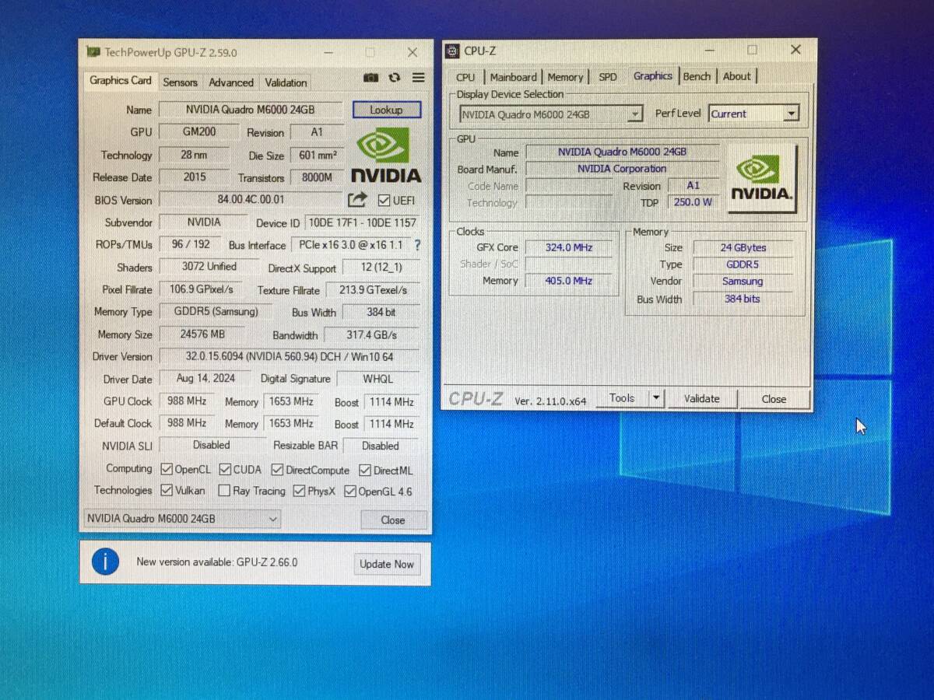934x700 pixels.
Task: Toggle the OpenGL 4.6 checkbox
Action: [350, 492]
